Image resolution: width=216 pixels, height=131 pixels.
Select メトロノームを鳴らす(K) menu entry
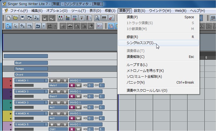[158, 71]
